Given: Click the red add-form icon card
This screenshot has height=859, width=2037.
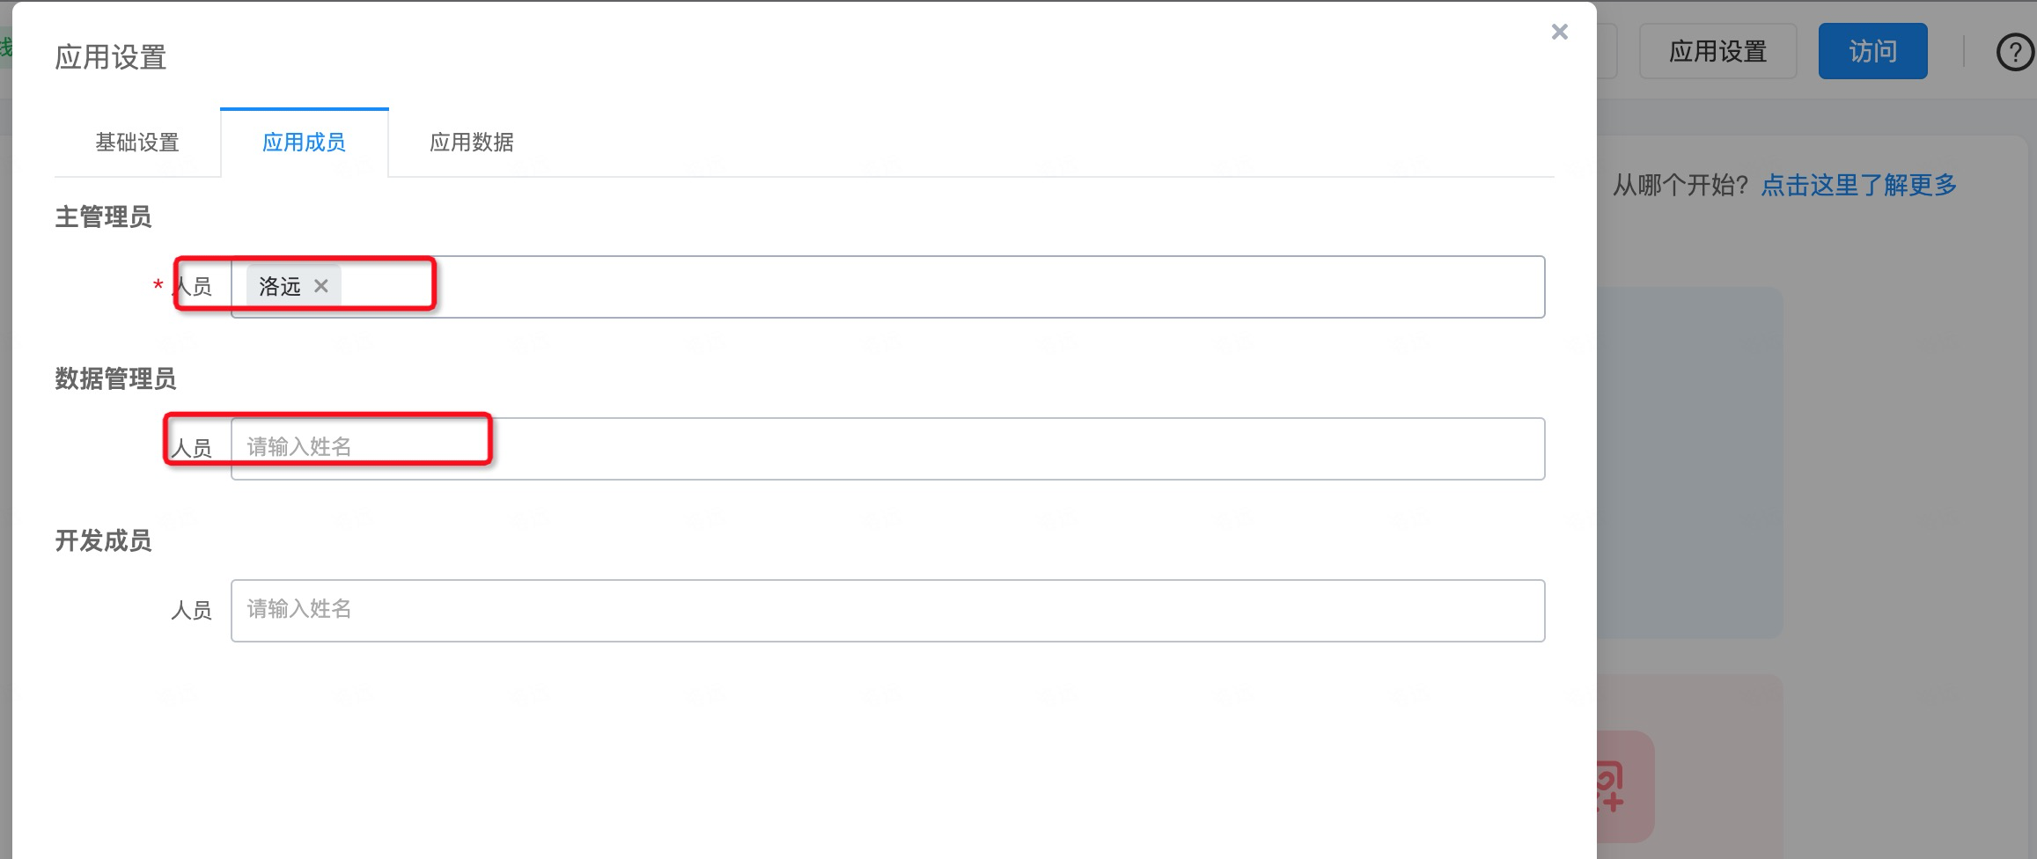Looking at the screenshot, I should tap(1625, 786).
